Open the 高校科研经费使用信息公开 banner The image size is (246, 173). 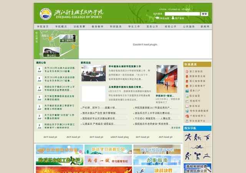197,168
